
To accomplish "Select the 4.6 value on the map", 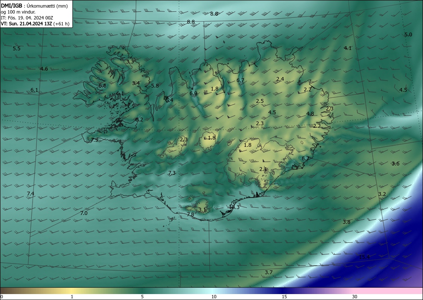I will point(44,69).
